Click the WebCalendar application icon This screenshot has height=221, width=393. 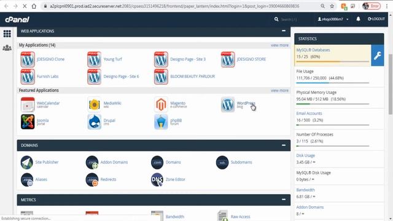coord(28,104)
